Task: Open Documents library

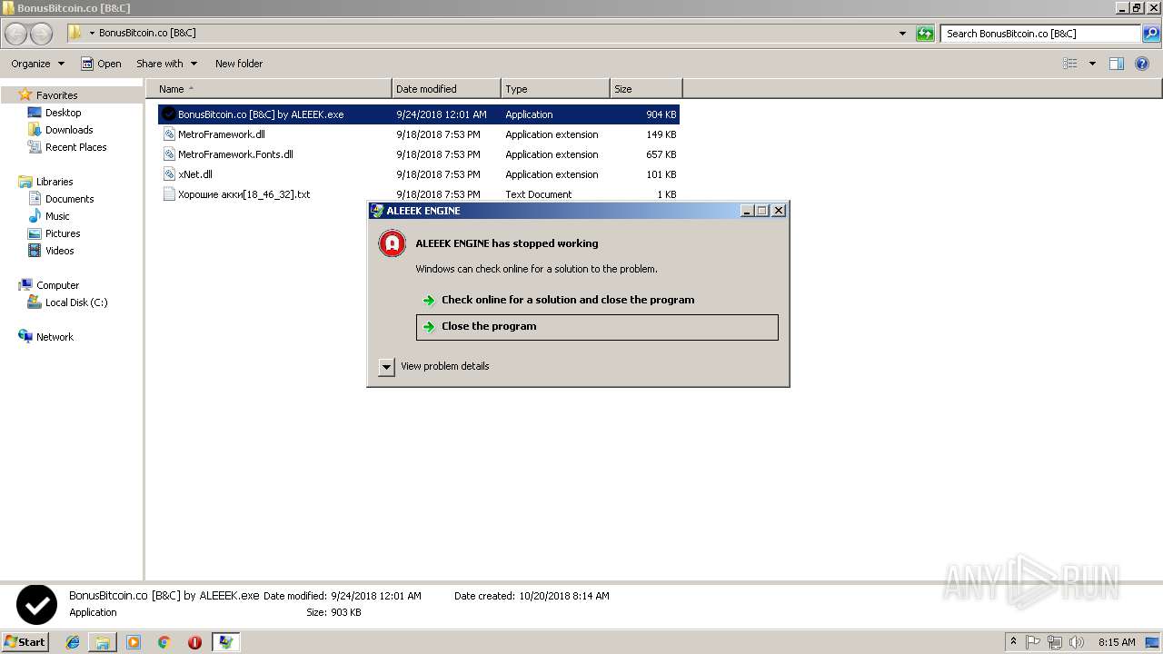Action: [69, 199]
